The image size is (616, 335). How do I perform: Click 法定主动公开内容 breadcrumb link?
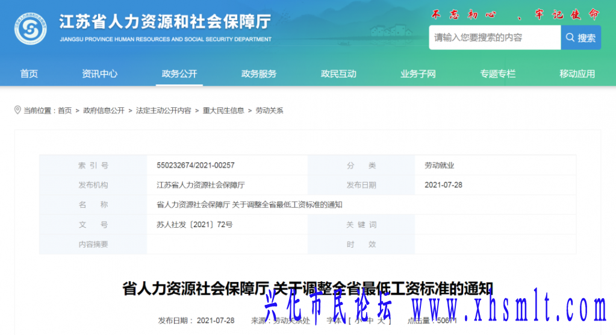pos(163,110)
